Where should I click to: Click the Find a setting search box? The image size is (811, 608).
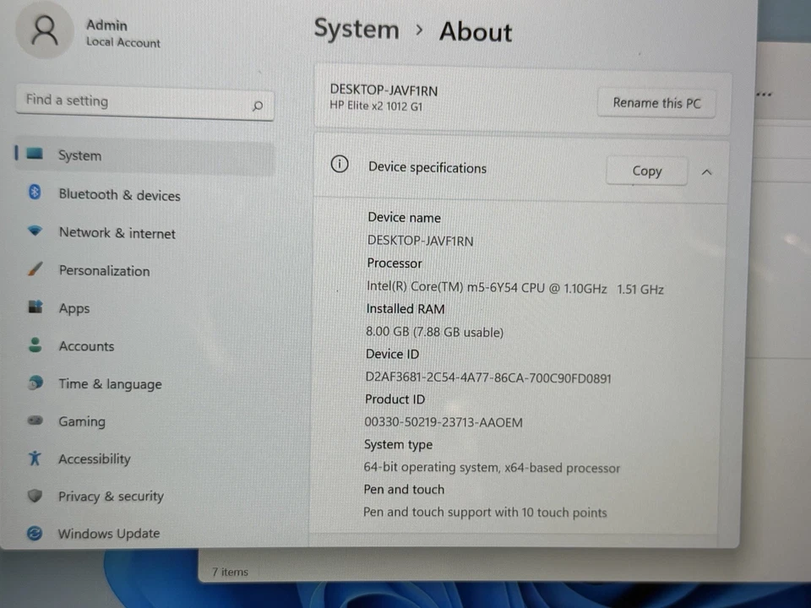pos(144,101)
